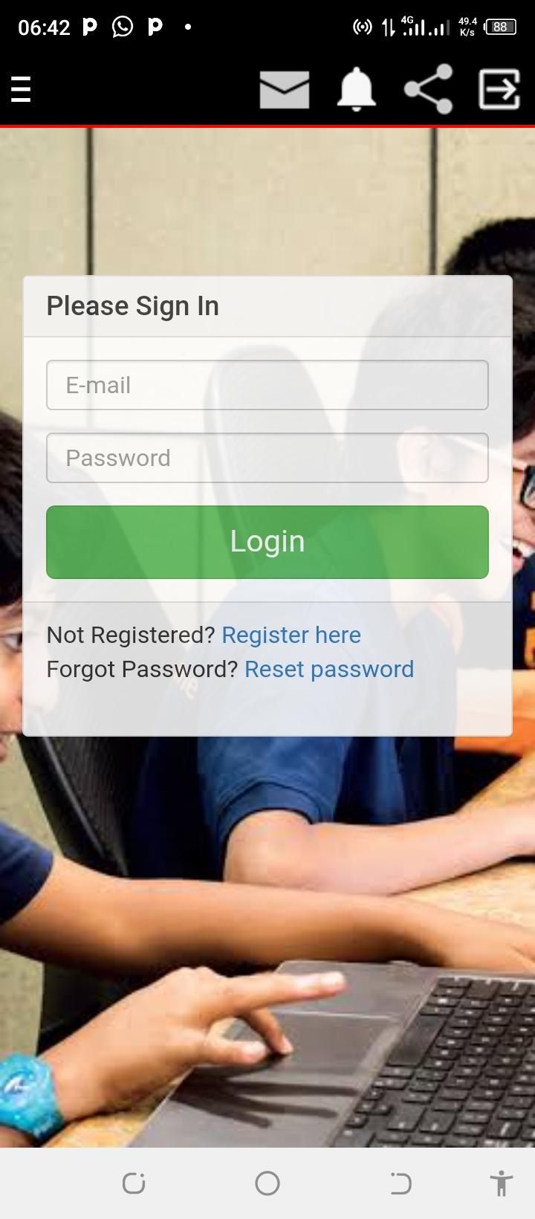Tap the WhatsApp status bar notification
Screen dimensions: 535x1219
123,28
